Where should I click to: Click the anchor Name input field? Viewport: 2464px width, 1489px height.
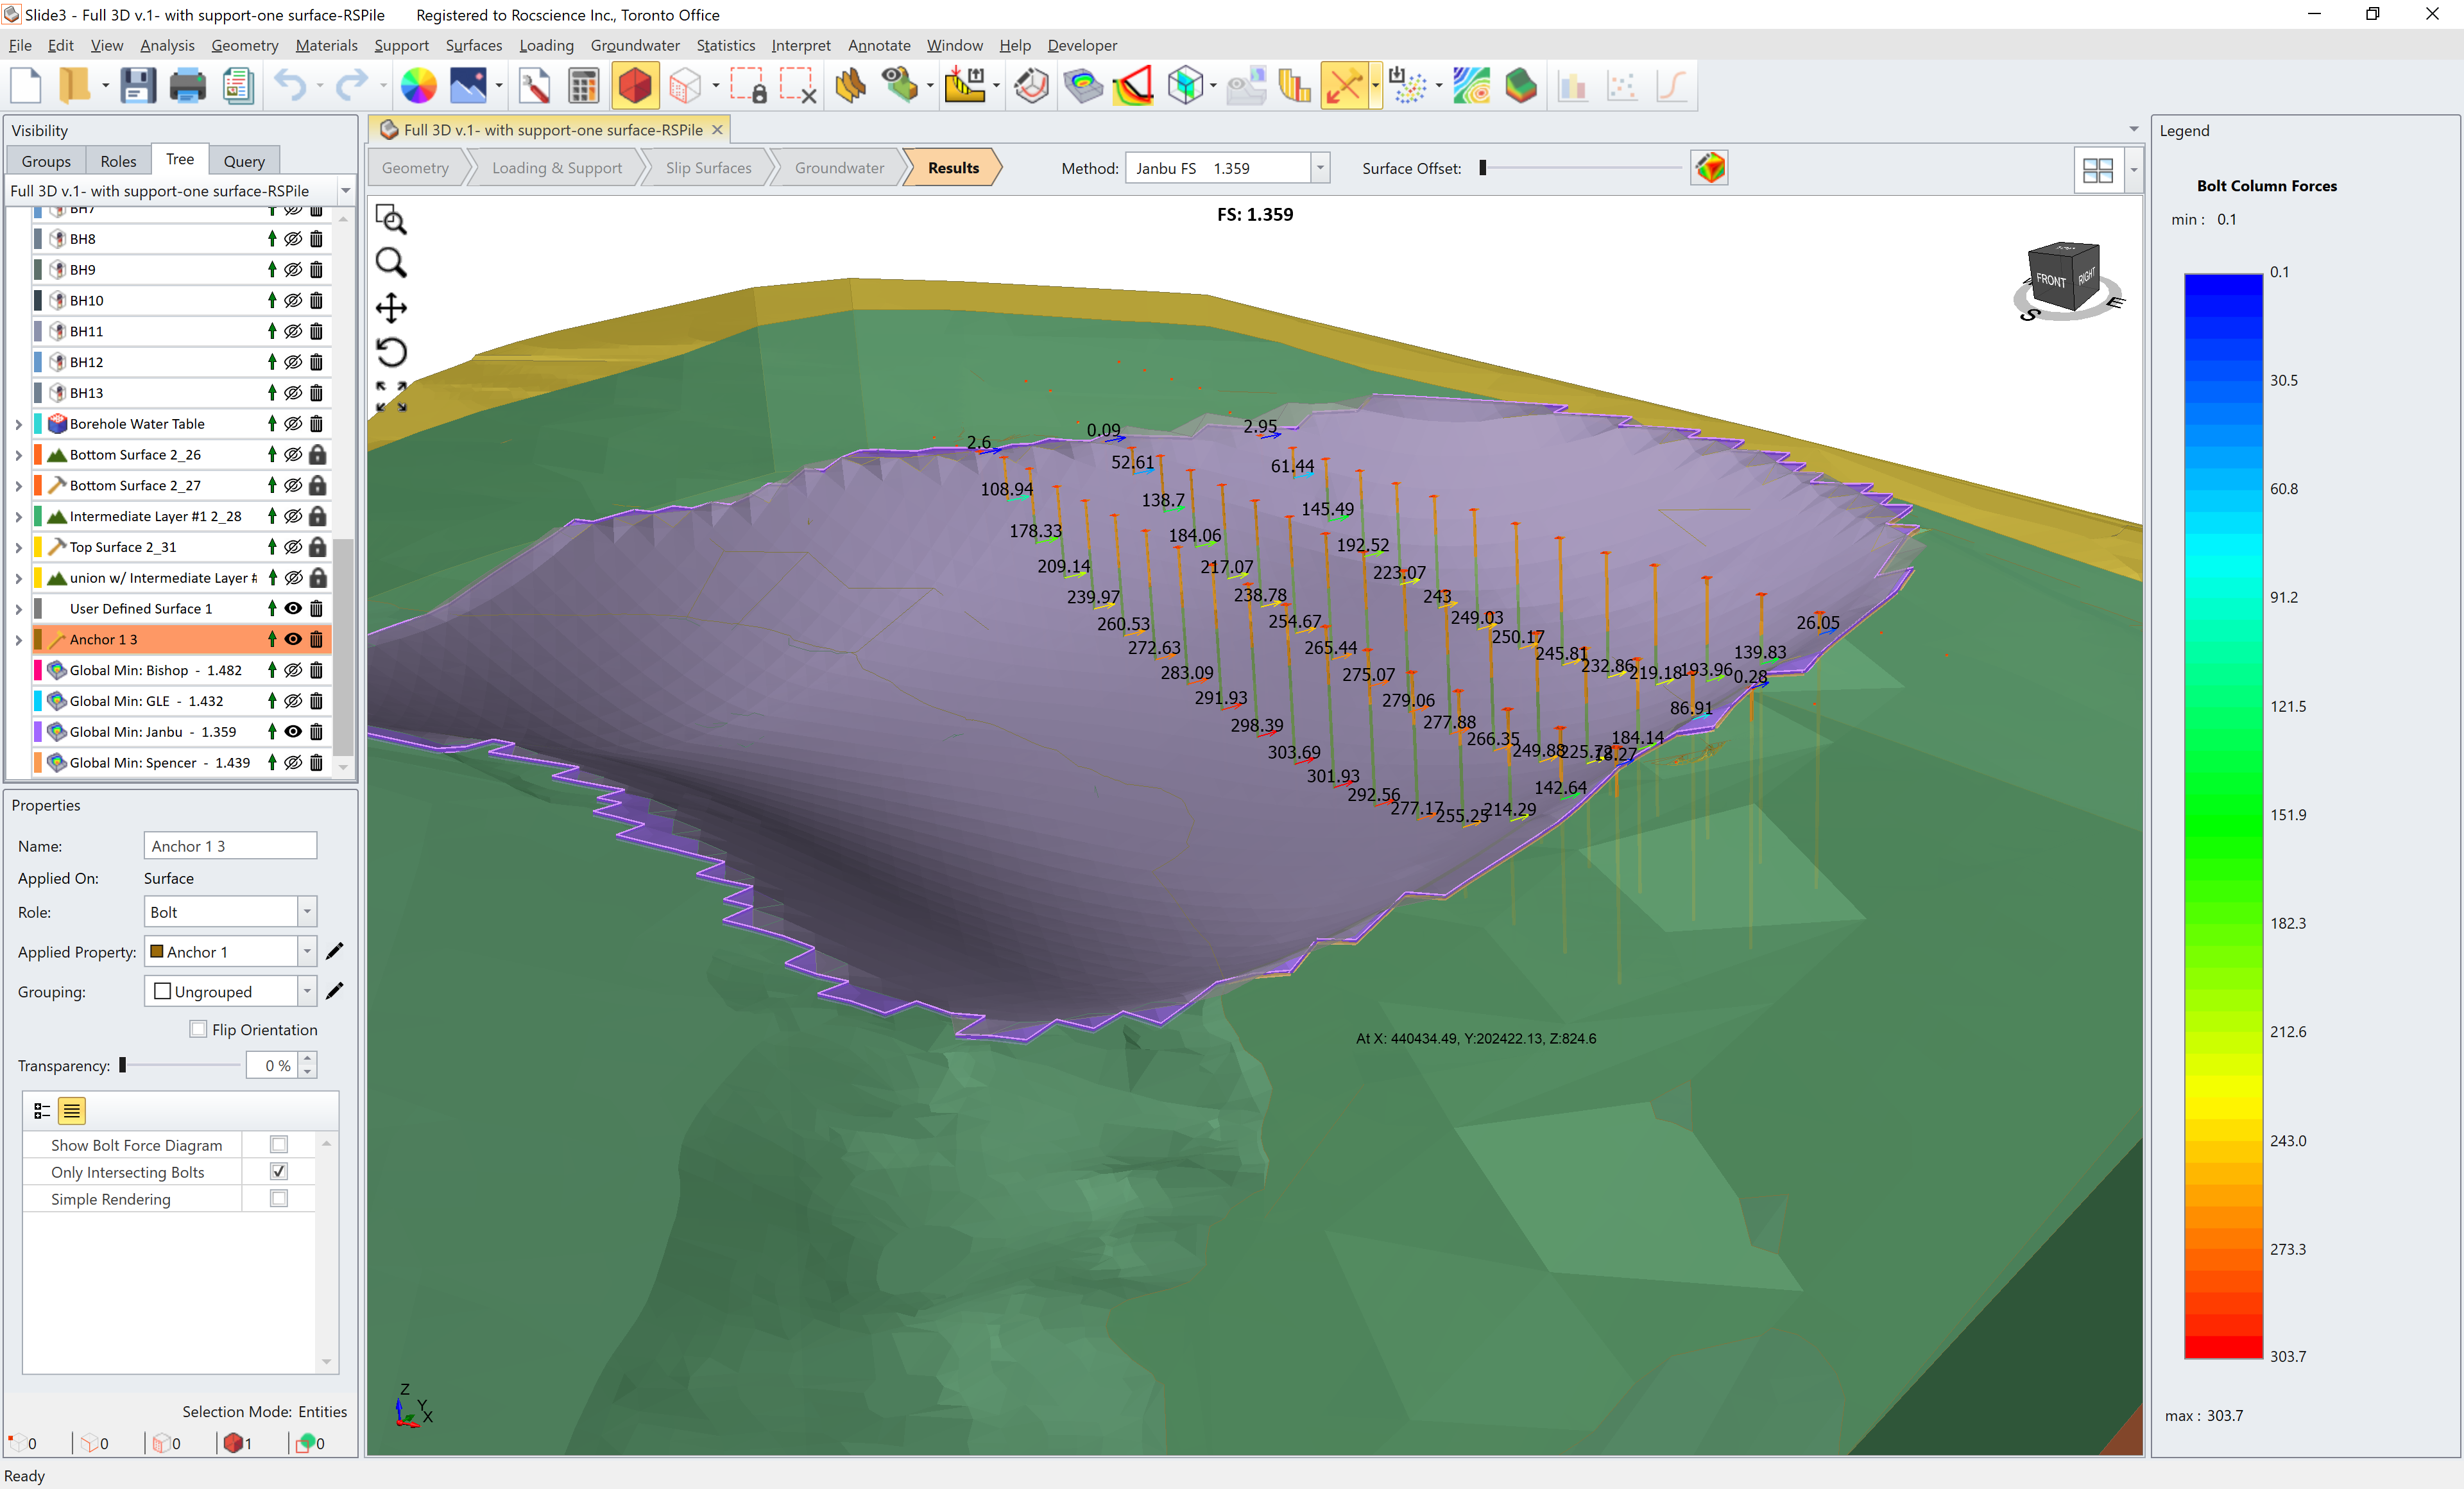(230, 846)
